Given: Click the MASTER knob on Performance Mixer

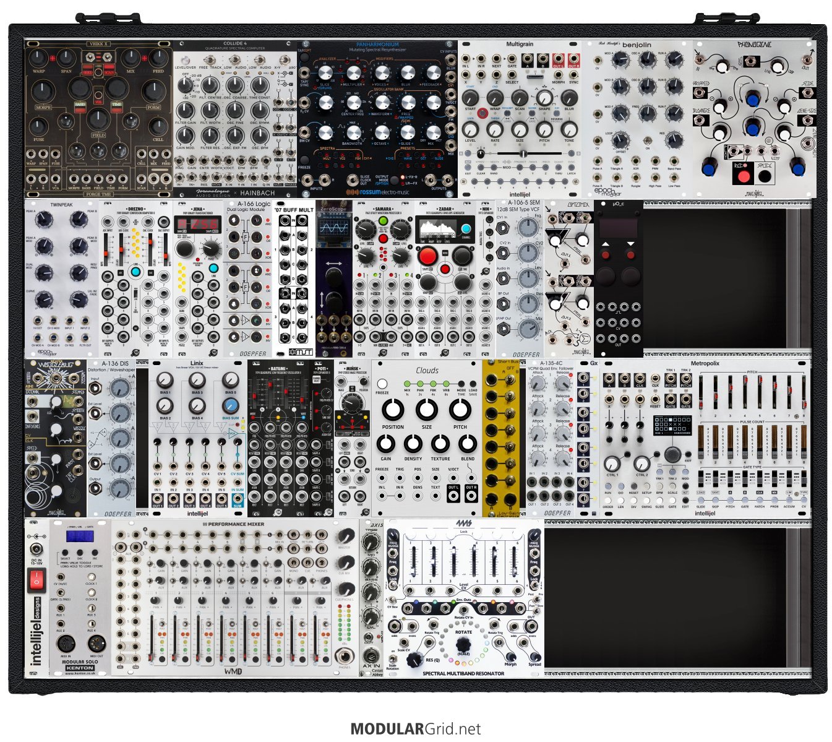Looking at the screenshot, I should (x=344, y=537).
